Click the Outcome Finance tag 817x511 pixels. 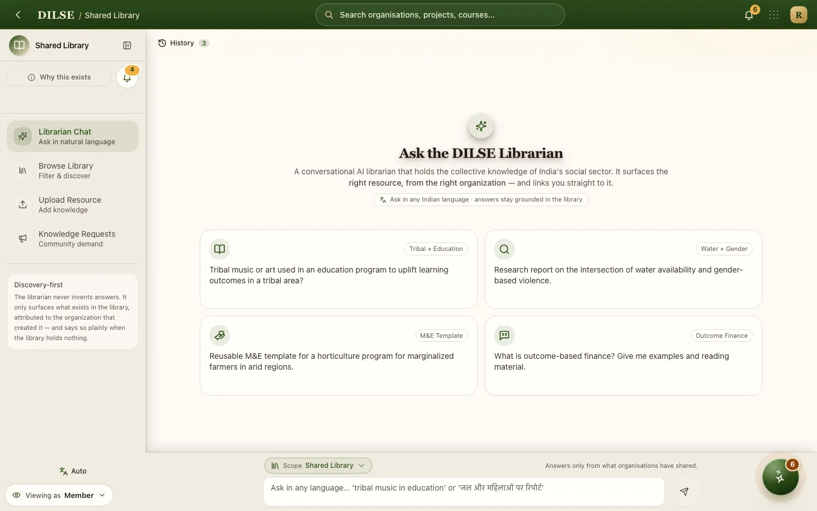tap(722, 336)
